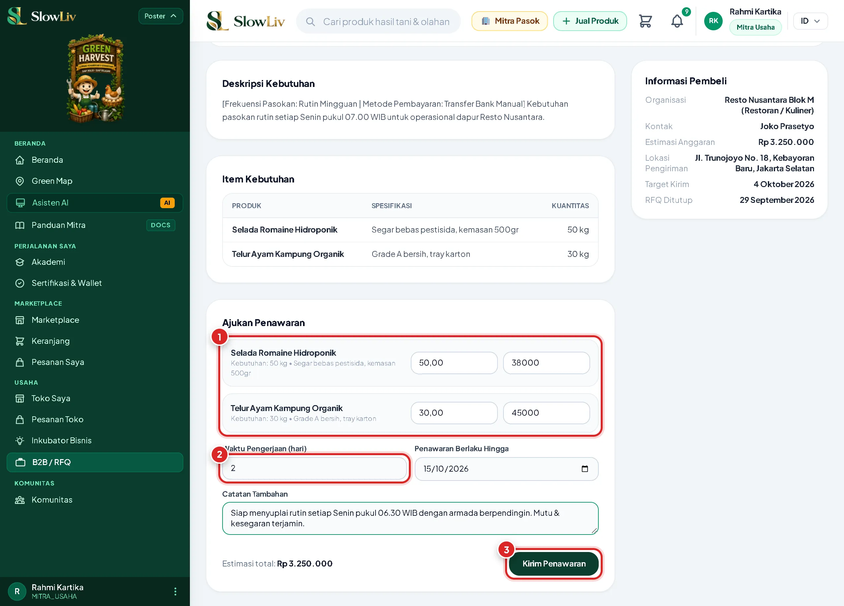Submit with Kirim Penawaran button
This screenshot has height=606, width=844.
pyautogui.click(x=553, y=564)
